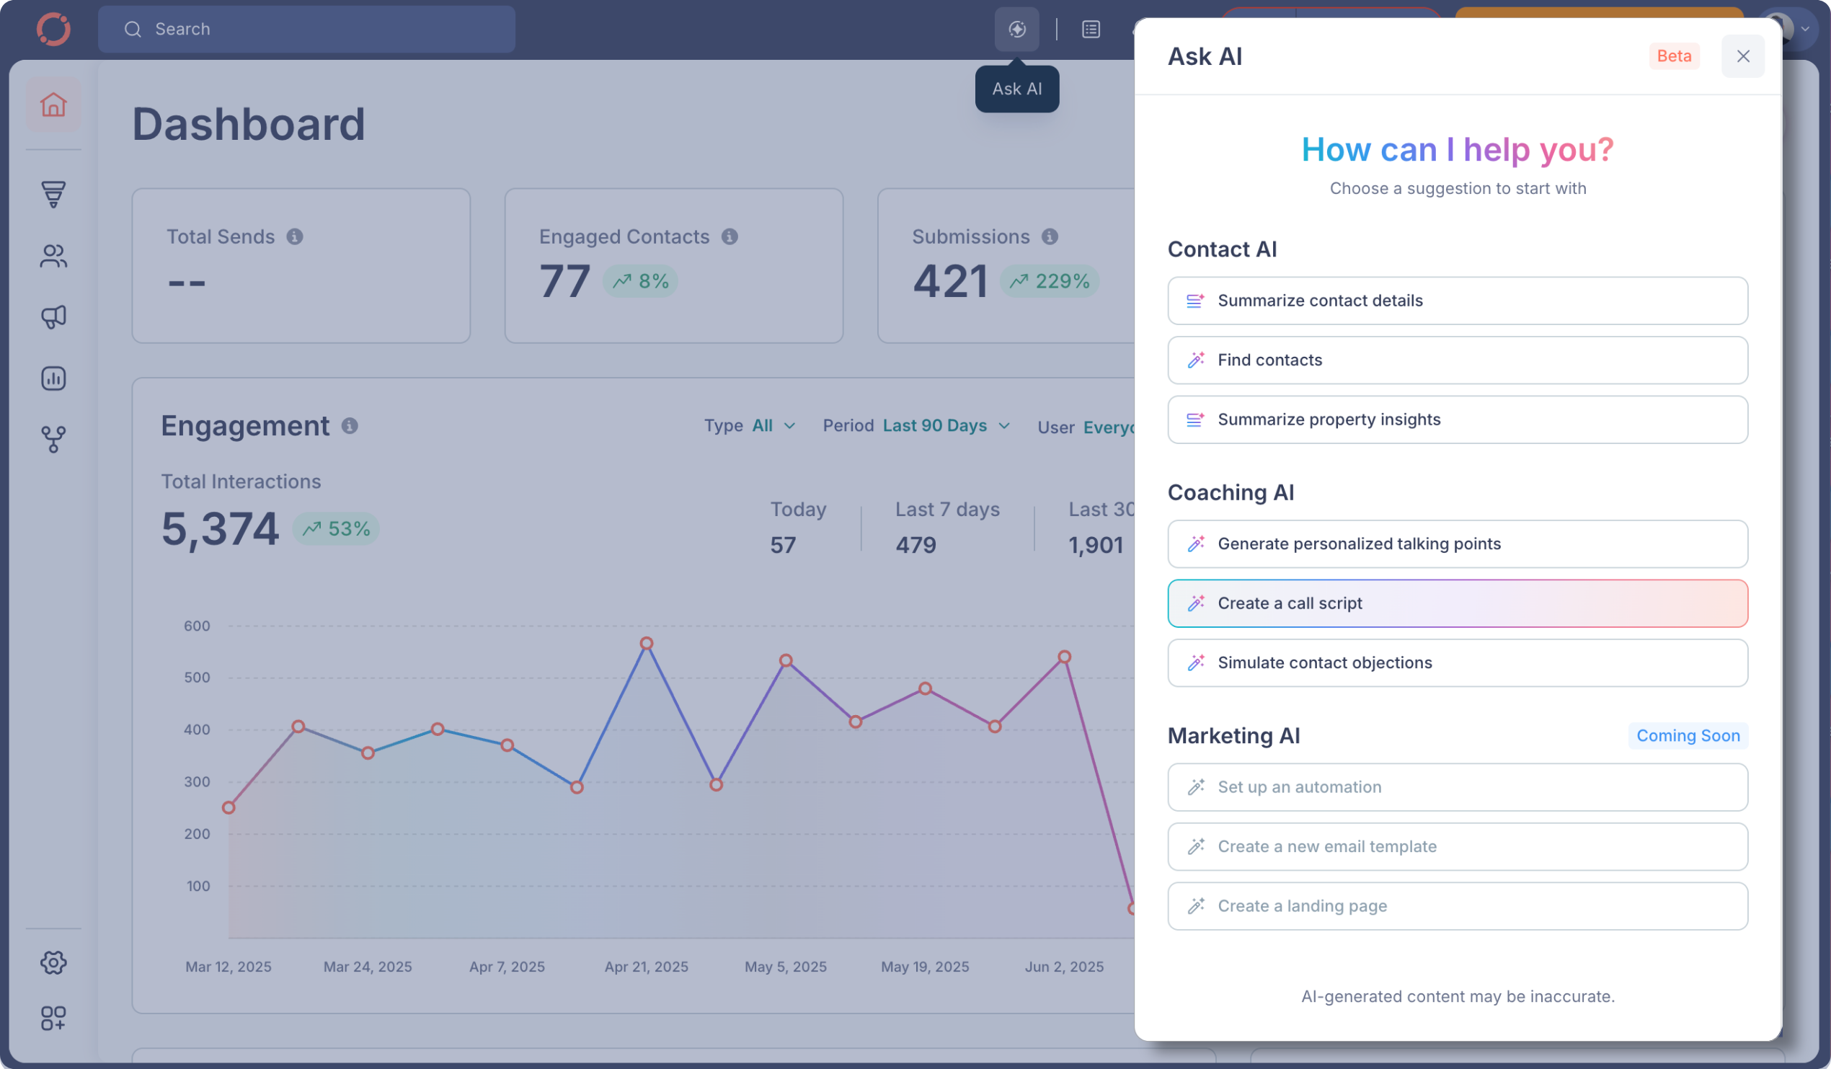This screenshot has height=1069, width=1831.
Task: Choose Simulate contact objections under Coaching AI
Action: coord(1457,662)
